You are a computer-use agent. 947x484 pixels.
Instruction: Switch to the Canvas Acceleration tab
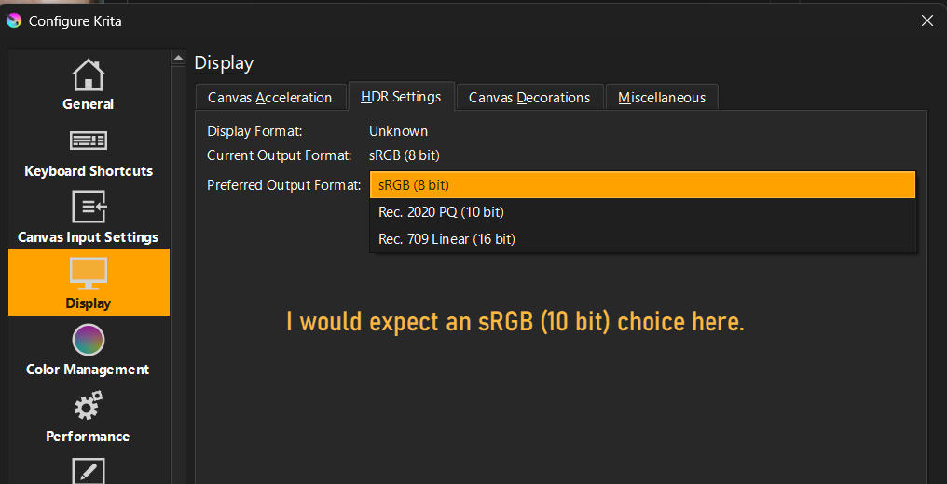pos(269,98)
